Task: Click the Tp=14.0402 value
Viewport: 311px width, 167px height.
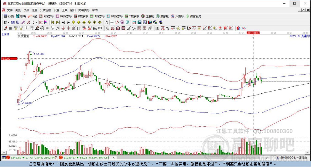Action: click(40, 36)
